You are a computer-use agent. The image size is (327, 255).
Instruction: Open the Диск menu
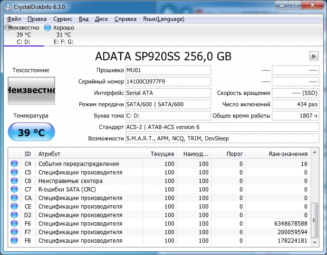pos(101,19)
